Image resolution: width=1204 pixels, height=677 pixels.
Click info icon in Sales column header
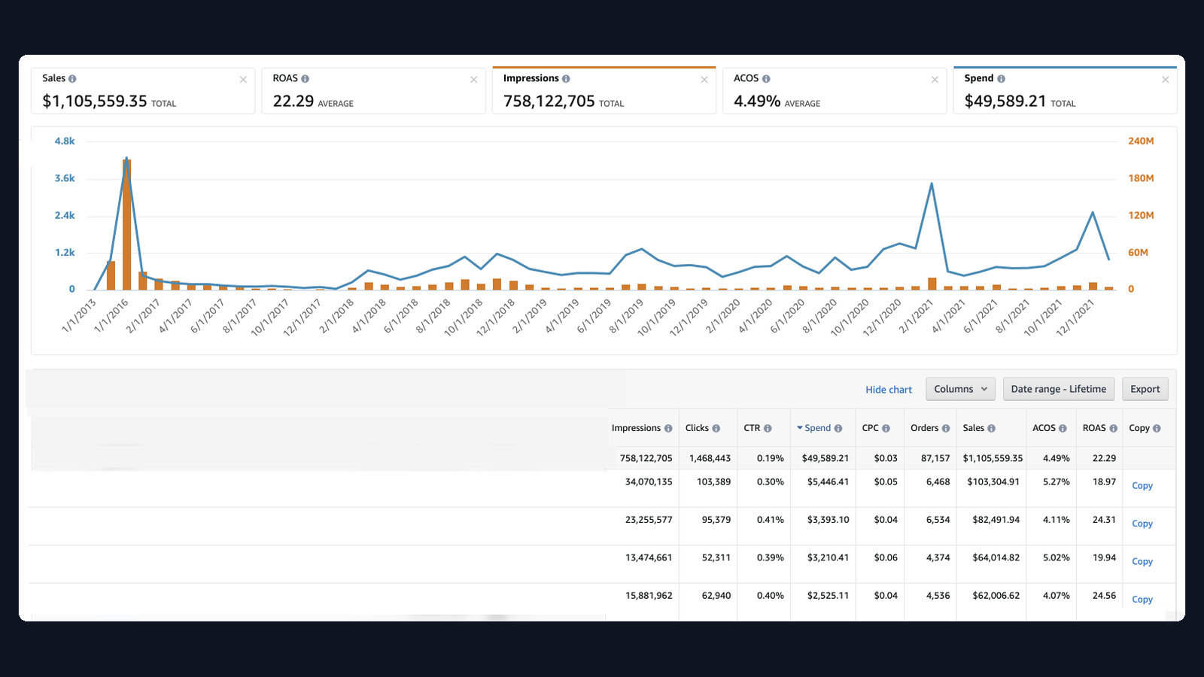point(991,428)
